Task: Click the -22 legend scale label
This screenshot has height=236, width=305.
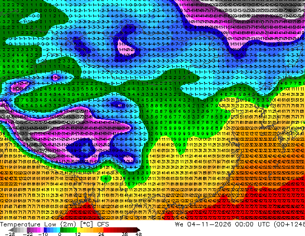Action: click(28, 234)
